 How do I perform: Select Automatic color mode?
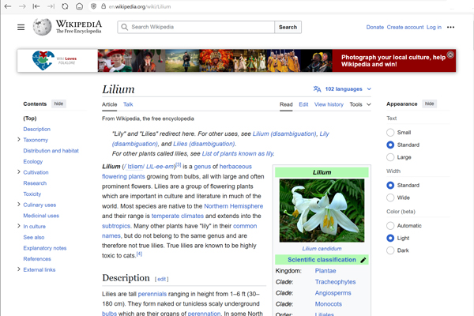click(x=390, y=226)
